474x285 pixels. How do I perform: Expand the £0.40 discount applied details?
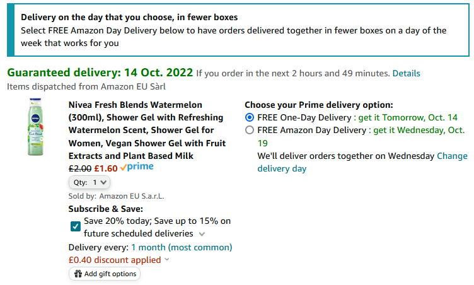(167, 260)
